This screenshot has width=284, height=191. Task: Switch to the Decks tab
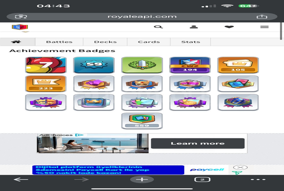(105, 42)
